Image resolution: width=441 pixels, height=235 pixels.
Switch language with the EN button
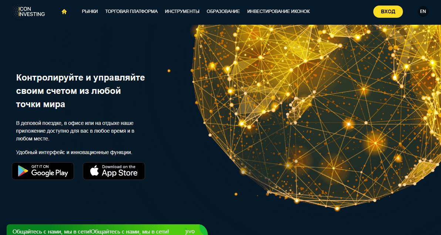tap(423, 11)
